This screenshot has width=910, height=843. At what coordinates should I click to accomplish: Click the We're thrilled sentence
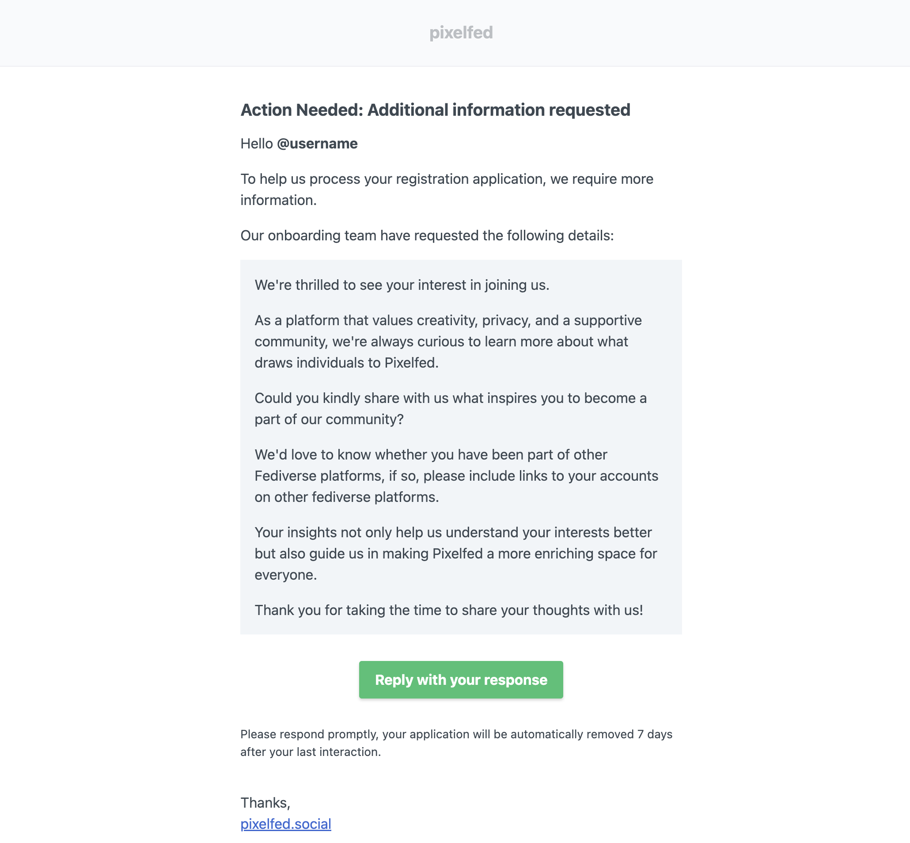pyautogui.click(x=402, y=285)
